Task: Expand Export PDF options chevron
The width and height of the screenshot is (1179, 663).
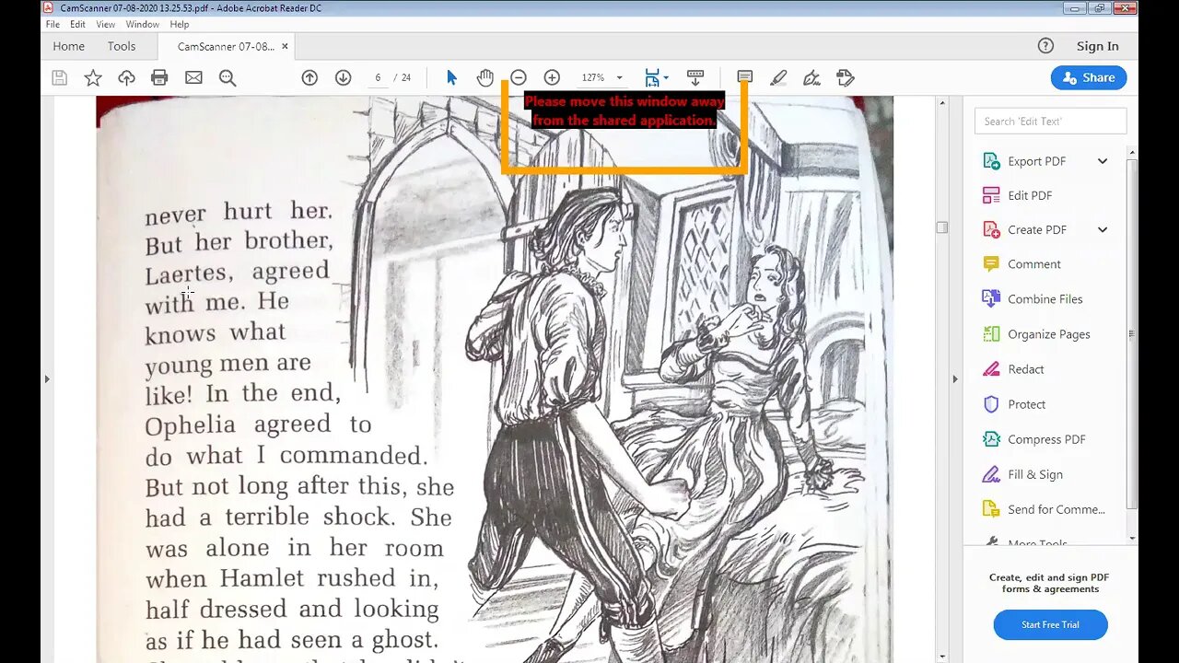Action: 1103,161
